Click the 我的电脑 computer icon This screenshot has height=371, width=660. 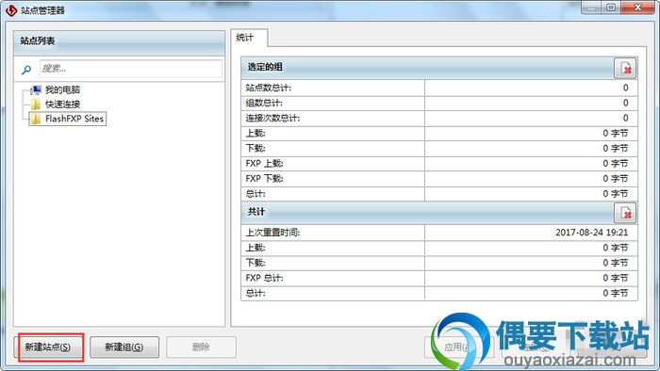coord(36,89)
